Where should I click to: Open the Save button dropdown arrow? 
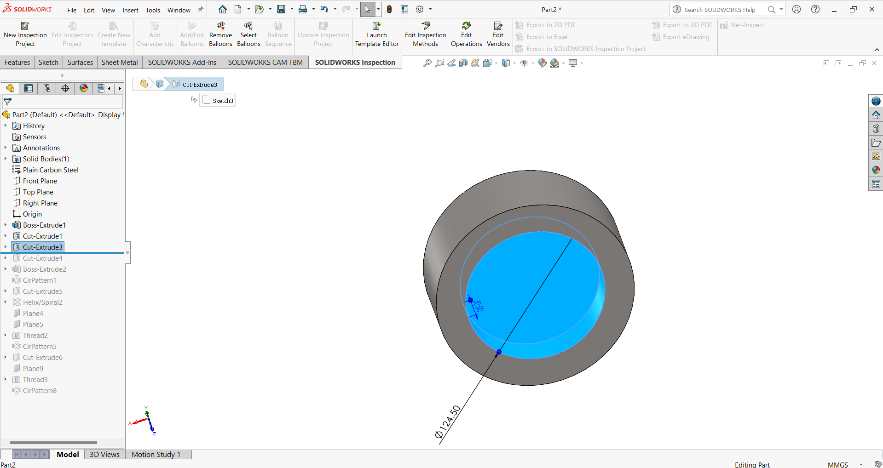292,9
